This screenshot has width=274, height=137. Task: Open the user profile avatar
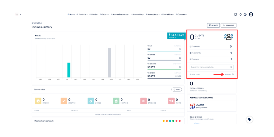251,15
